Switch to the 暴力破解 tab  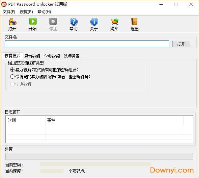(x=32, y=56)
